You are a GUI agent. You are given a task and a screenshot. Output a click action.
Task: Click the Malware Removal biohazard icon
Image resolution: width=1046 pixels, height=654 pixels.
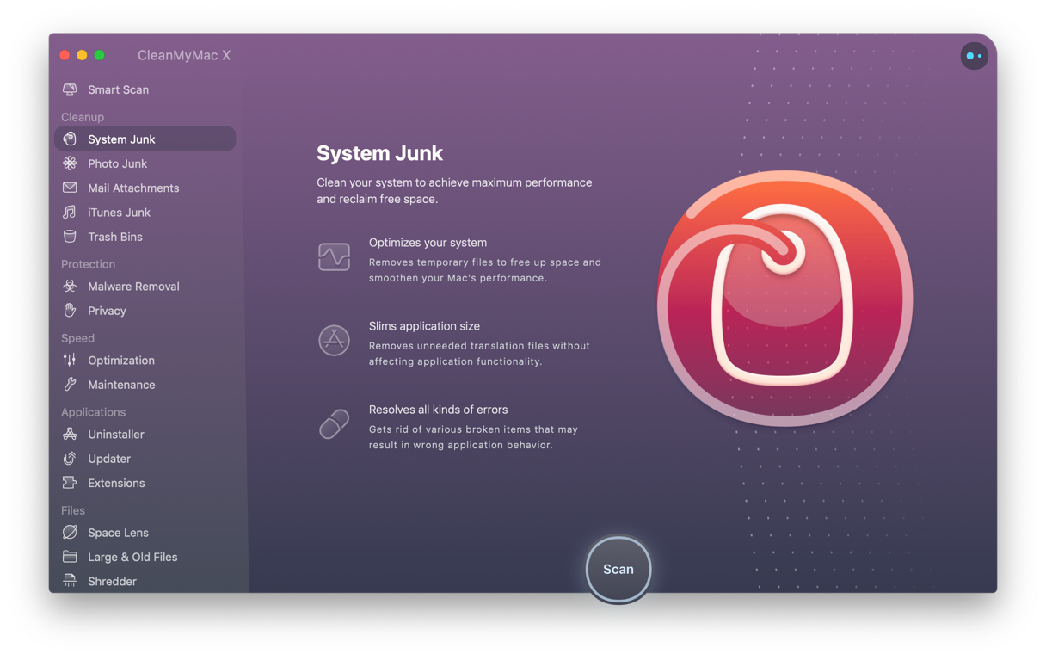tap(70, 287)
